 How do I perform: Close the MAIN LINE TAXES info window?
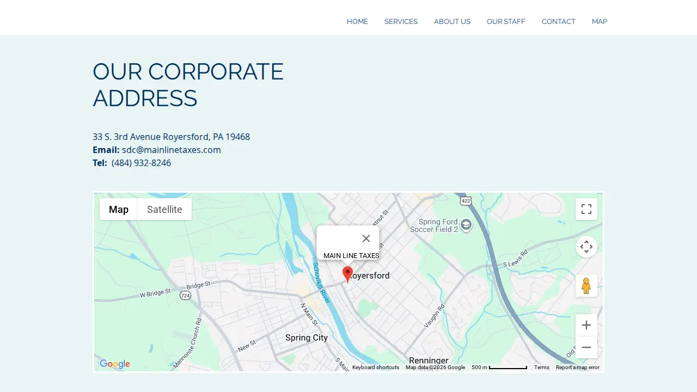coord(366,238)
